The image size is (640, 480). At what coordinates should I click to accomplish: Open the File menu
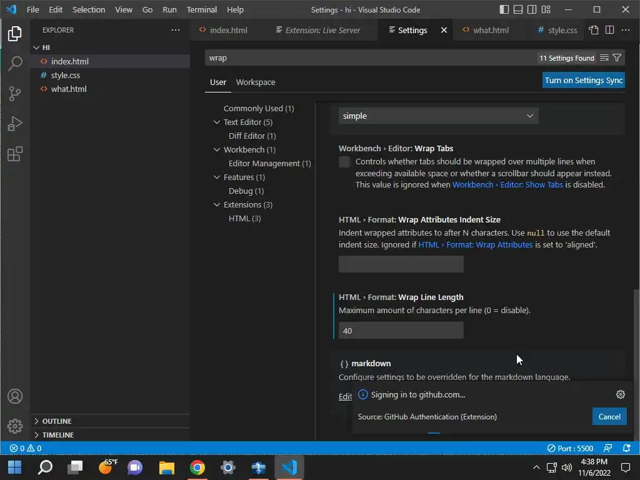(x=32, y=9)
